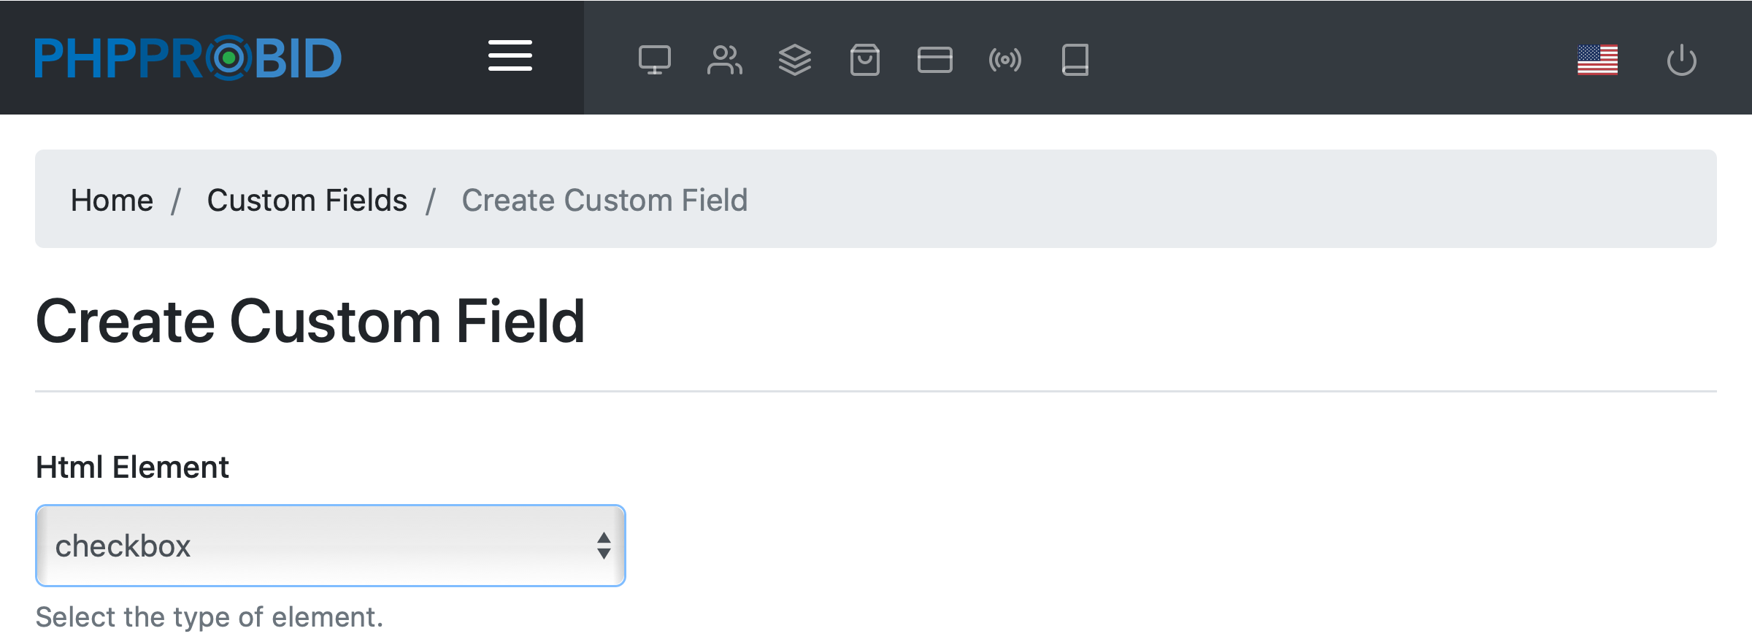
Task: Toggle the hamburger sidebar menu
Action: (510, 56)
